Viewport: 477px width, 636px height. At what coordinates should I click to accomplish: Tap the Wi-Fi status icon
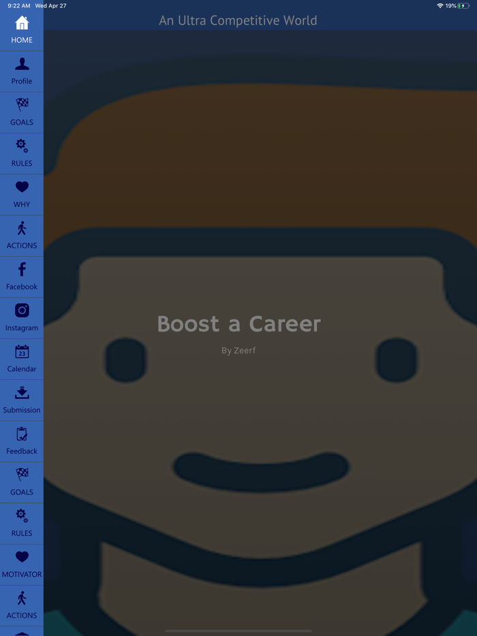[x=440, y=5]
